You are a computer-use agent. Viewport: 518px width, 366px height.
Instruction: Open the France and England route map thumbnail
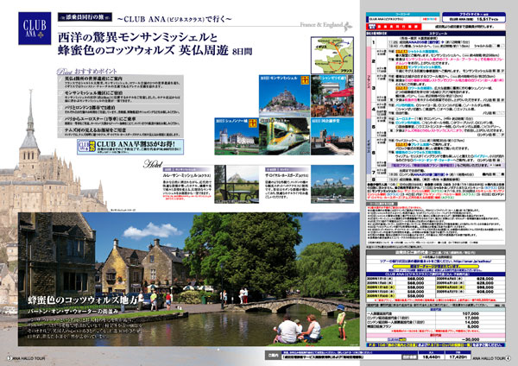332,55
